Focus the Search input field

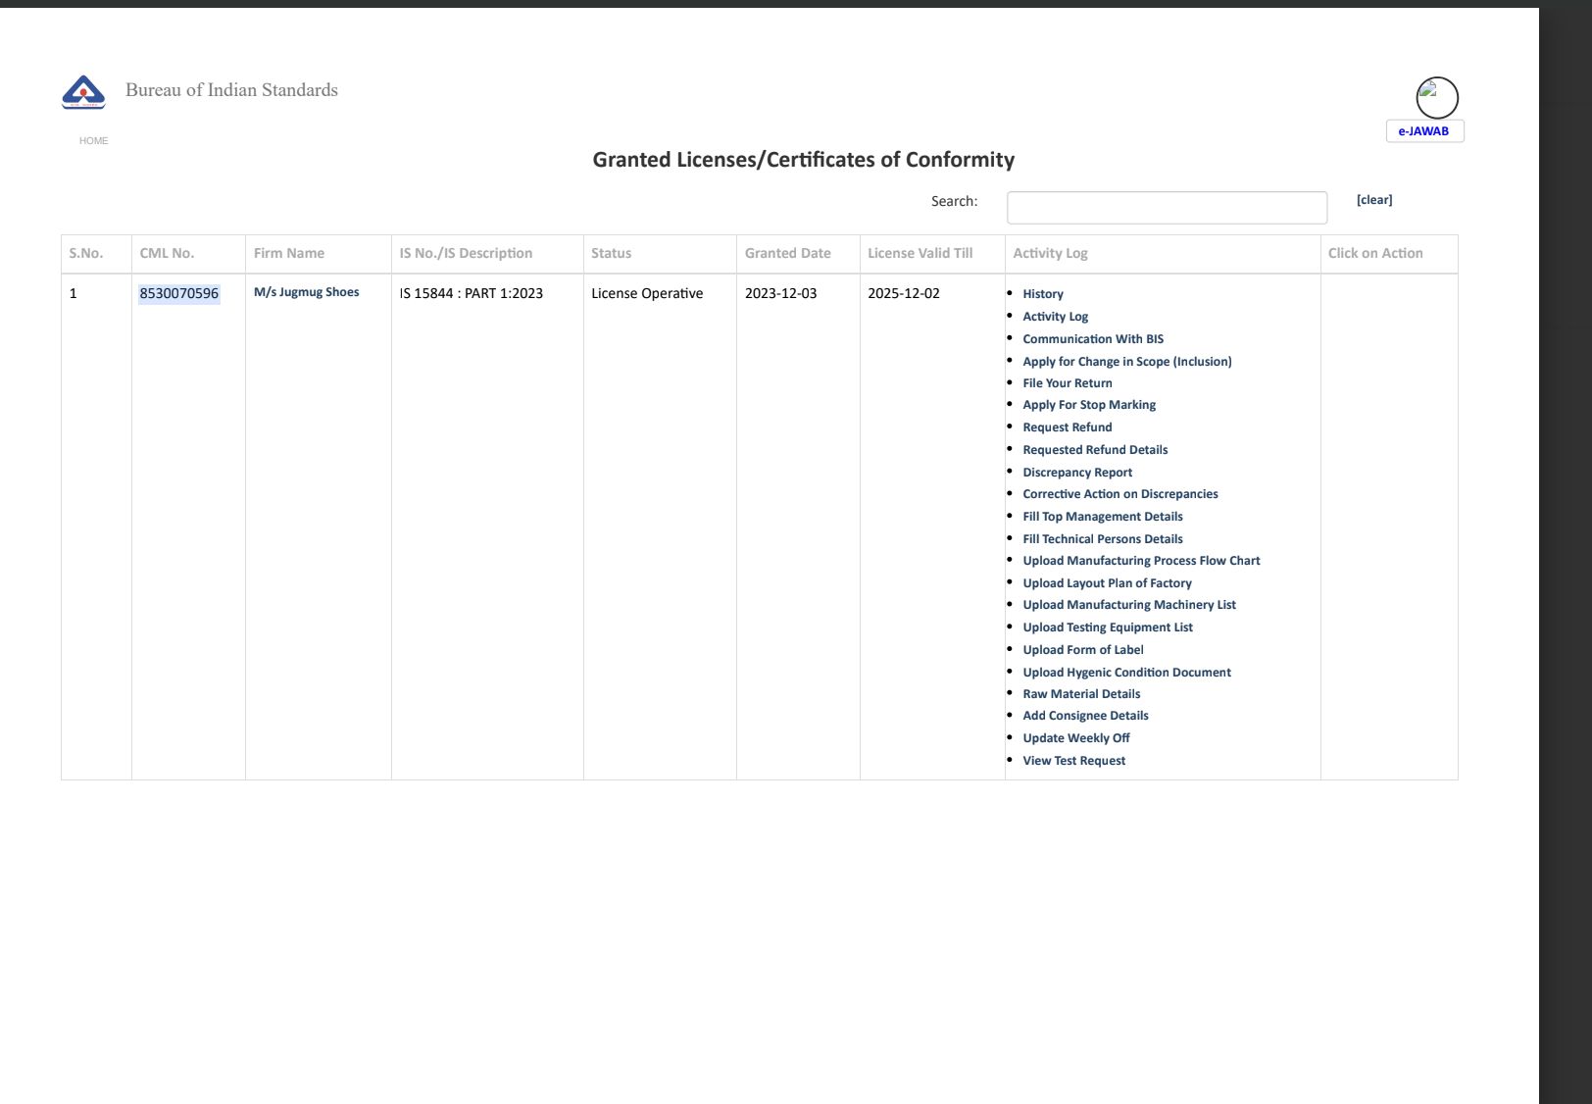(1167, 208)
